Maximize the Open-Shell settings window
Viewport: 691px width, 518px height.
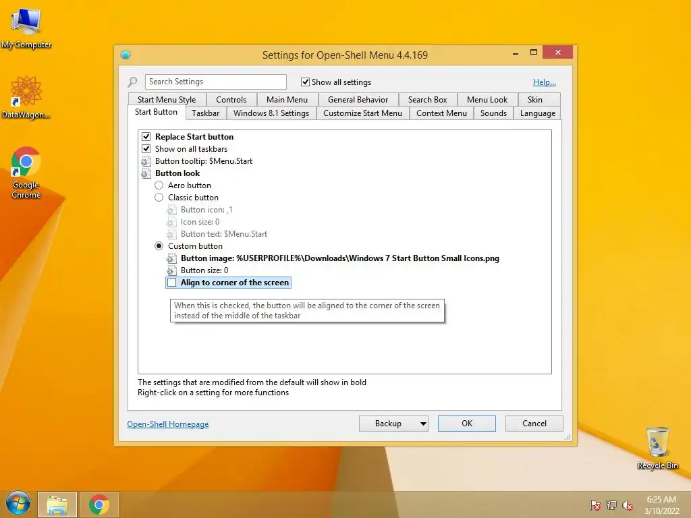click(534, 53)
